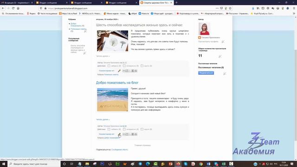
Task: Click the pencil edit icon under the 'Добро пожаловать' post
Action: pyautogui.click(x=119, y=134)
